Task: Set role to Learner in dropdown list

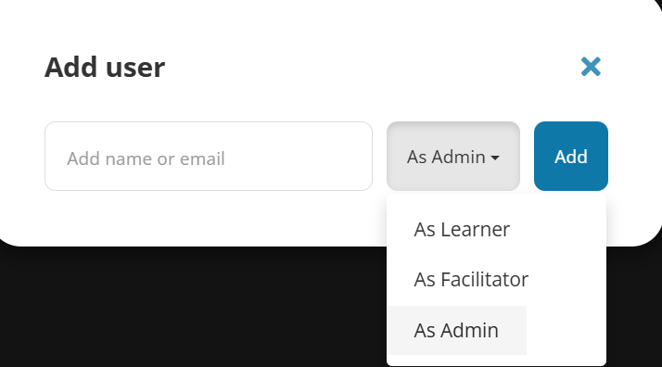Action: (x=462, y=230)
